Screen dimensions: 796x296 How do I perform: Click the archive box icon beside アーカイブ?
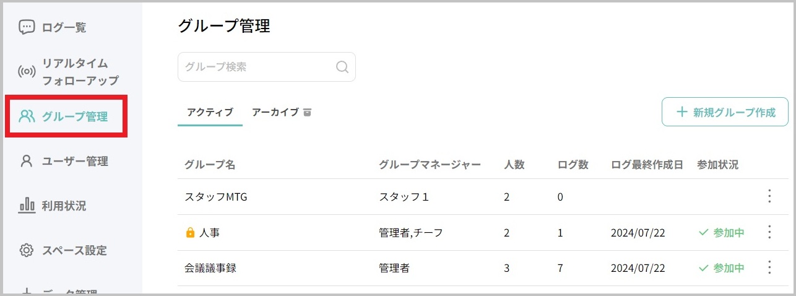307,112
